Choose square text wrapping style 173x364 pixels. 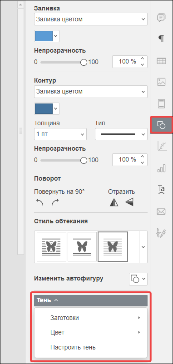click(x=52, y=246)
